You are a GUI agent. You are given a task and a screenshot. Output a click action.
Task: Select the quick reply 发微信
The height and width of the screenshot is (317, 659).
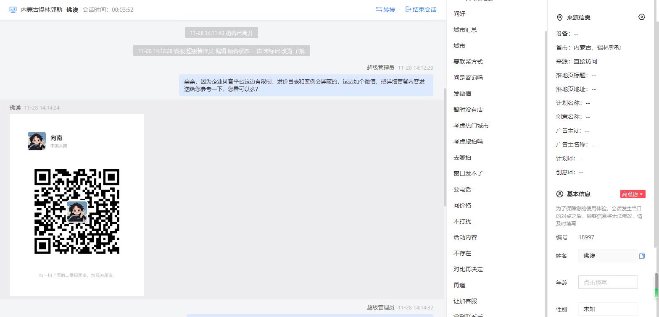point(462,94)
